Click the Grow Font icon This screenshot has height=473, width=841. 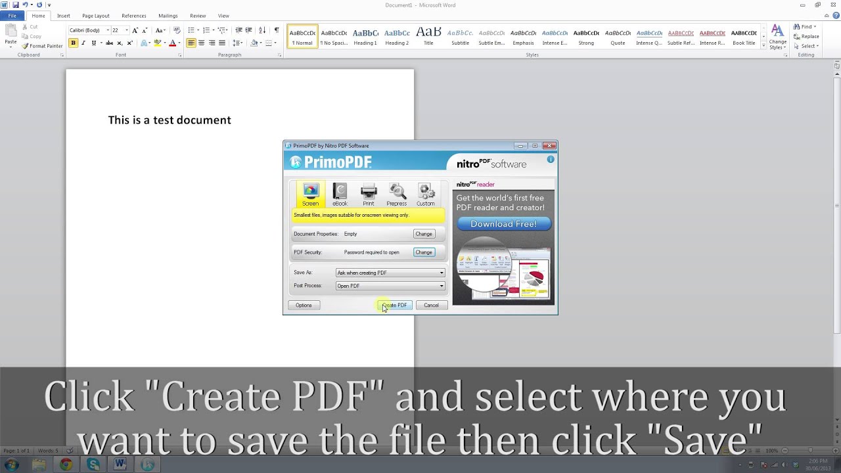coord(135,30)
